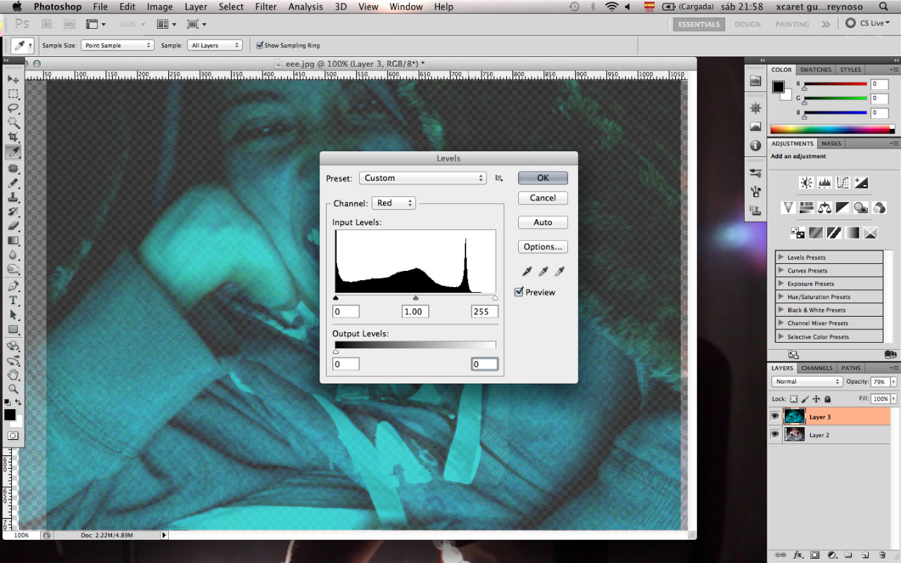Viewport: 901px width, 563px height.
Task: Select the Lasso tool
Action: (13, 108)
